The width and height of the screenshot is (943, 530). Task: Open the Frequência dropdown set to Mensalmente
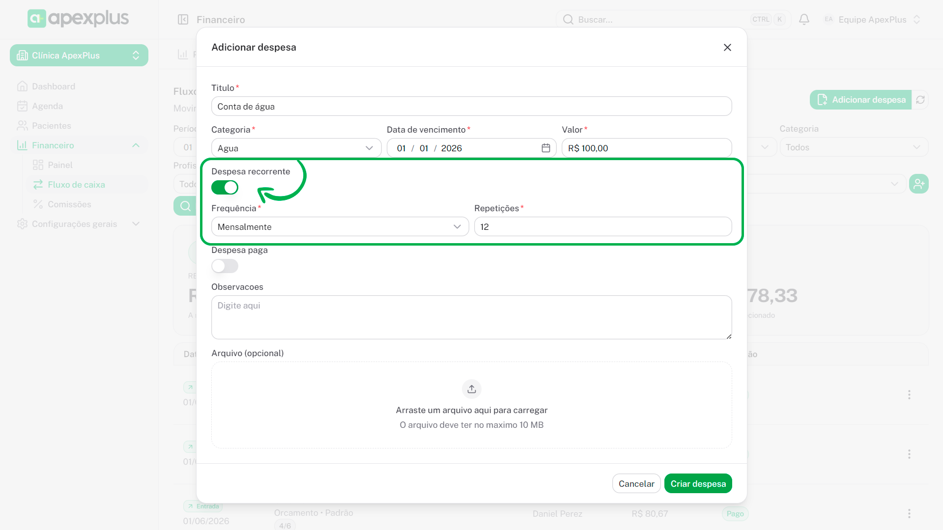340,227
